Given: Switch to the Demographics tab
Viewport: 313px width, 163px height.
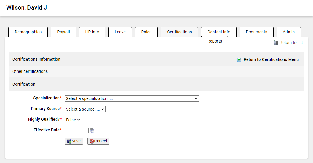Looking at the screenshot, I should (28, 32).
